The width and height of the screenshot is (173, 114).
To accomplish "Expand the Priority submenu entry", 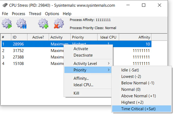I will 88,70.
